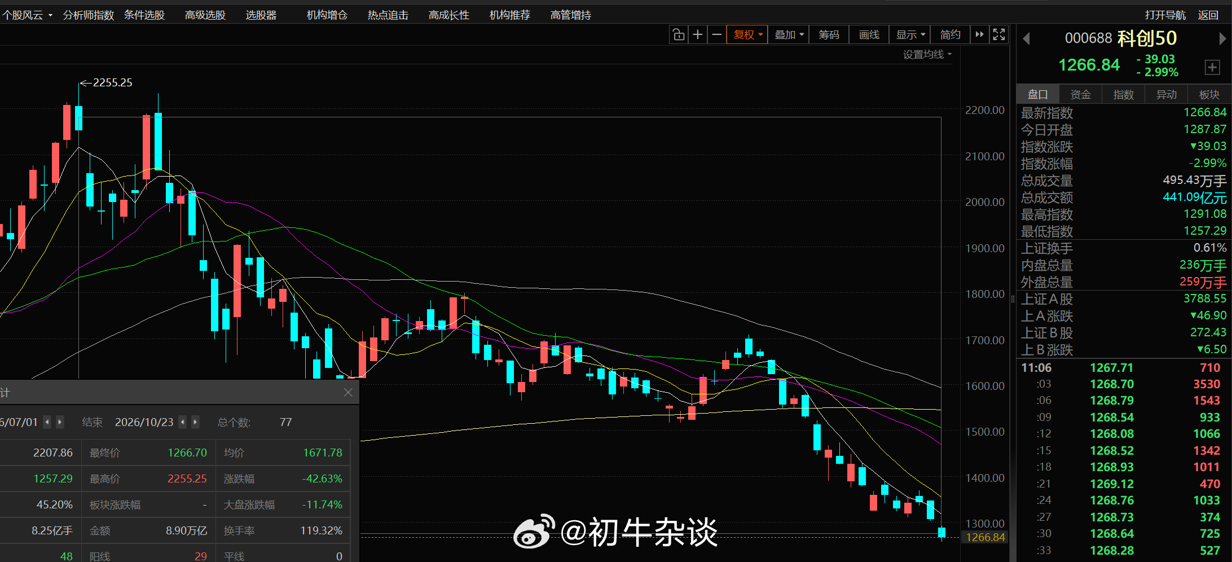The height and width of the screenshot is (562, 1232).
Task: Open 条件选股 menu item
Action: click(x=144, y=15)
